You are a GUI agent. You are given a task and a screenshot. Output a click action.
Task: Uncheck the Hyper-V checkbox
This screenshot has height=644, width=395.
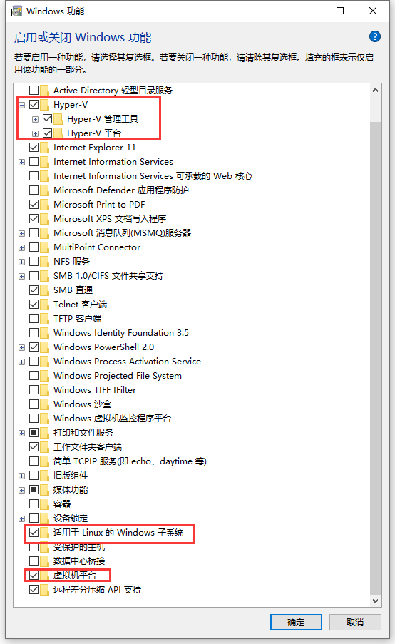(x=34, y=104)
